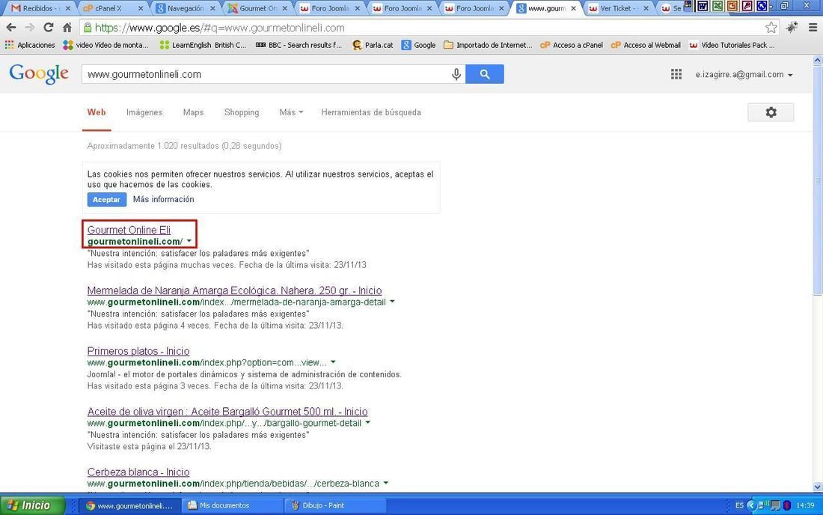This screenshot has width=823, height=515.
Task: Click the browser forward arrow
Action: click(30, 28)
